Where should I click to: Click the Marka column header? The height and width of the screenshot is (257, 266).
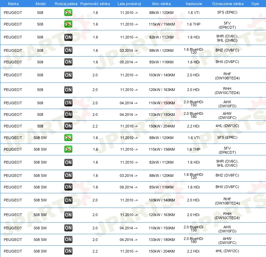point(13,4)
